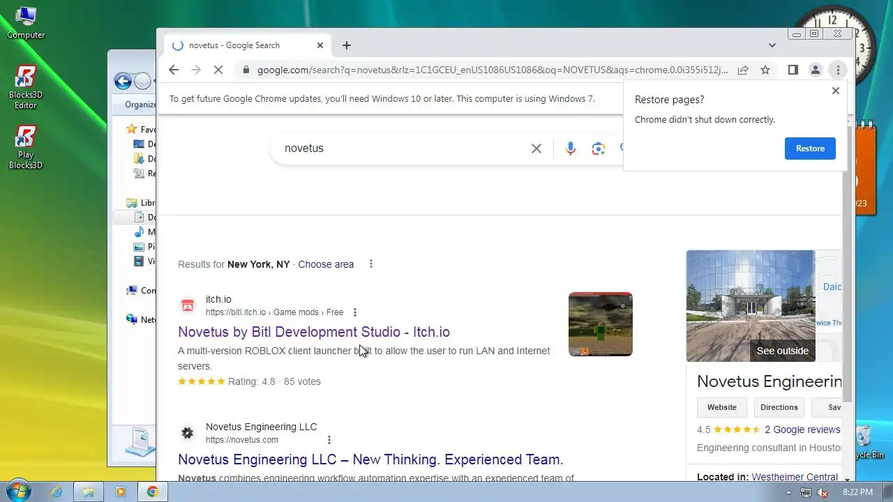Click See outside button
Screen dimensions: 893x502
coord(782,351)
